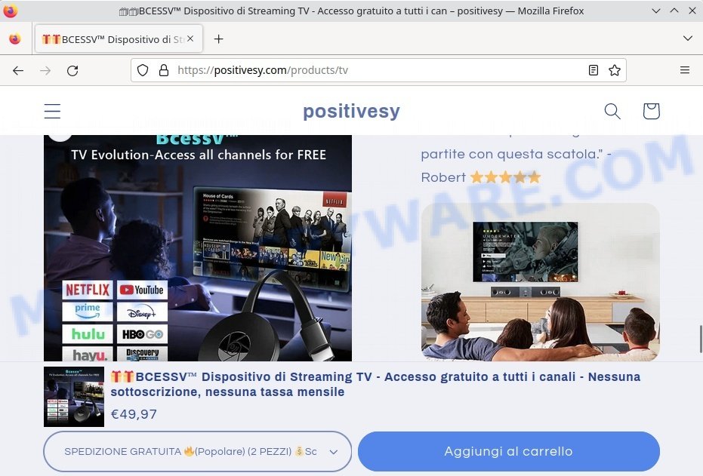Open Firefox application menu
The width and height of the screenshot is (703, 476).
pyautogui.click(x=685, y=70)
